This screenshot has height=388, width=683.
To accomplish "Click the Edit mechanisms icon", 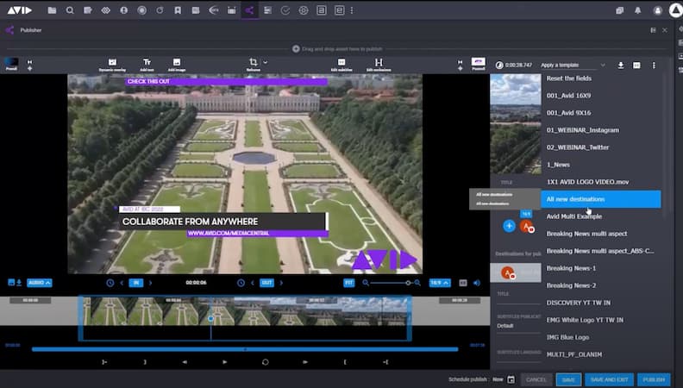I will 379,64.
